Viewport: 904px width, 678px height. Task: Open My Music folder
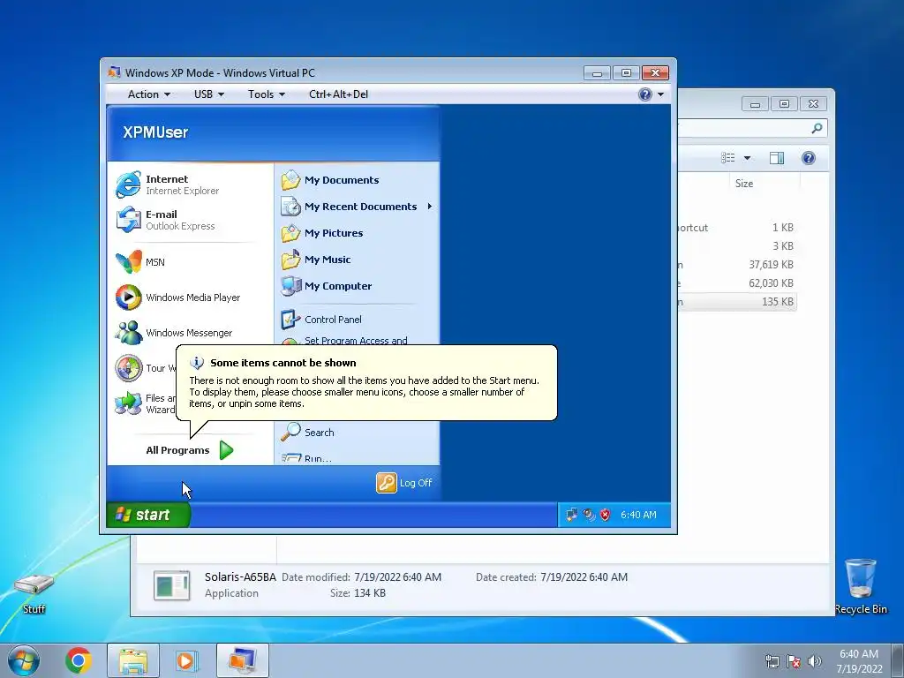point(316,260)
